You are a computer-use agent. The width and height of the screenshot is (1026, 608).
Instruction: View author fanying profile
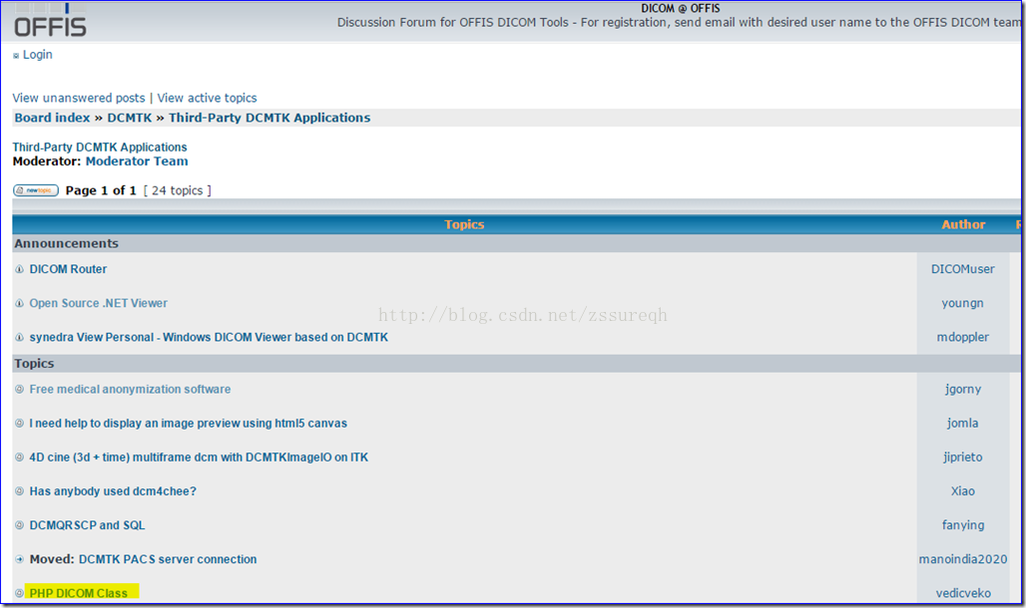[x=962, y=525]
